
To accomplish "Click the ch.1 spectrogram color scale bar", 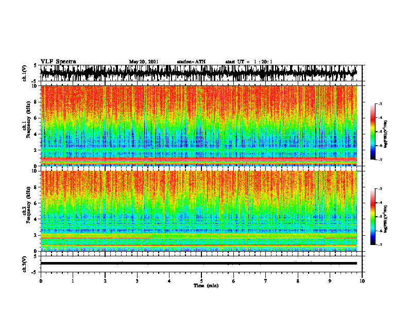I will 373,131.
